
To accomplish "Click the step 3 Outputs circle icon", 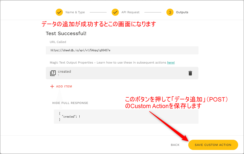I will point(170,12).
